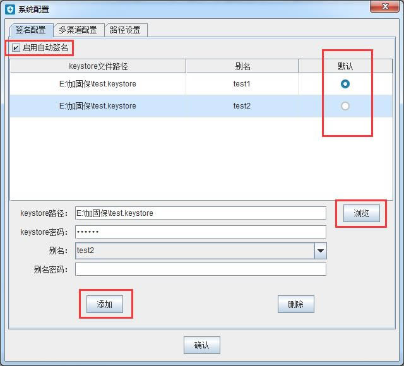The height and width of the screenshot is (366, 404).
Task: Click the test2 alias cell in table
Action: 242,106
